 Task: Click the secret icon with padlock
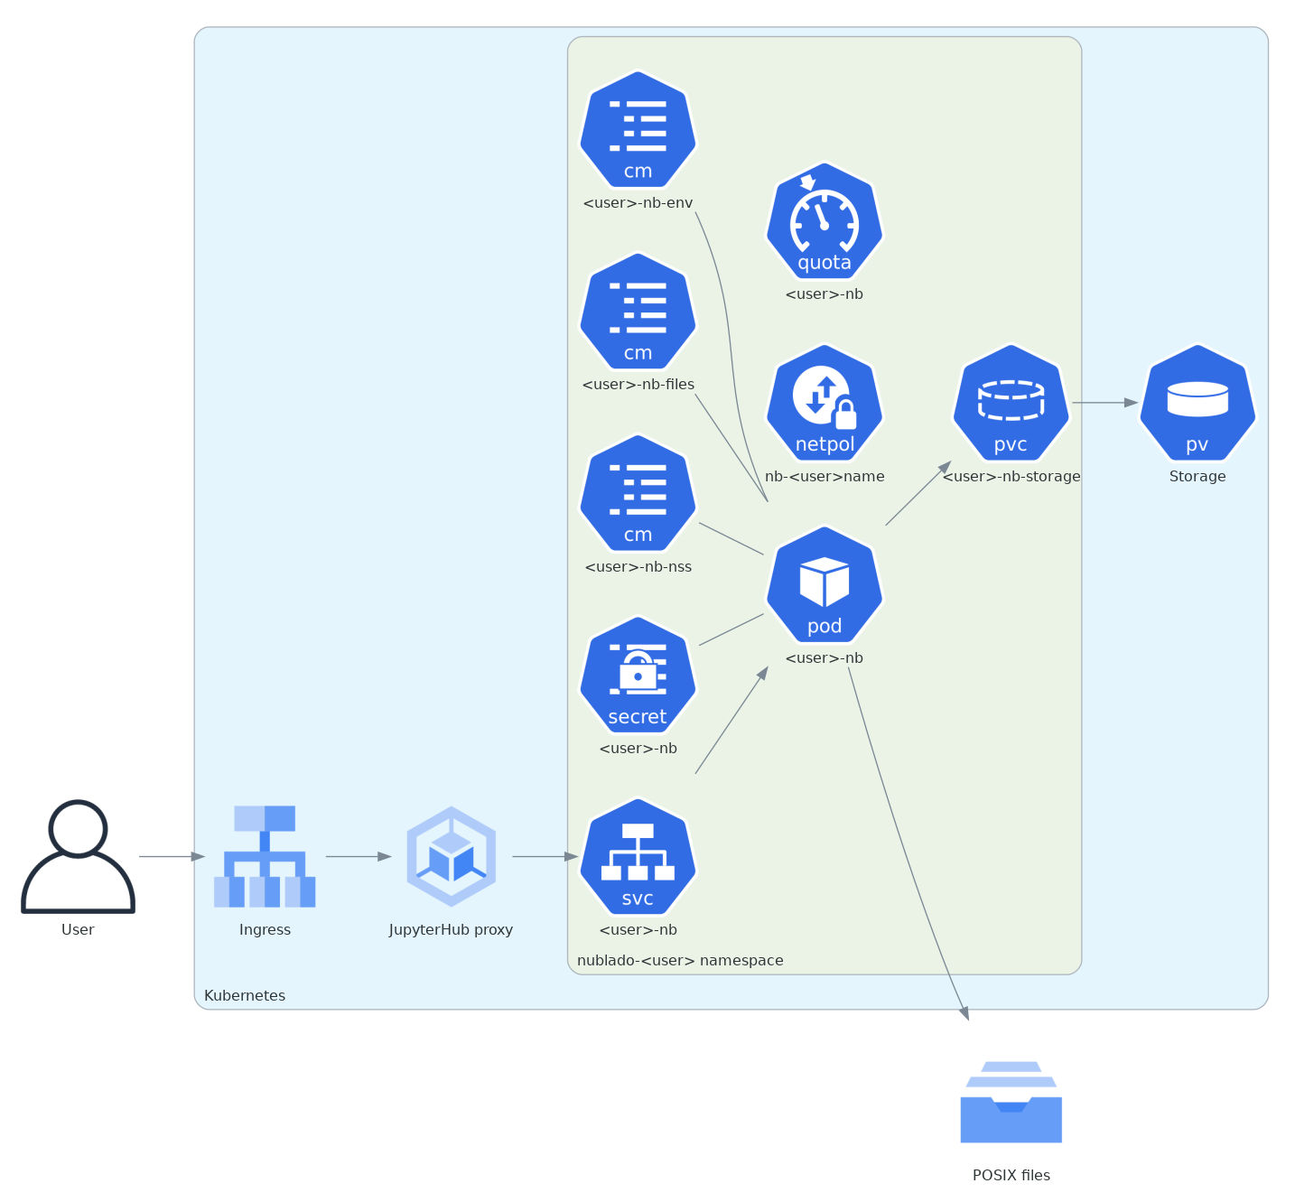click(638, 675)
